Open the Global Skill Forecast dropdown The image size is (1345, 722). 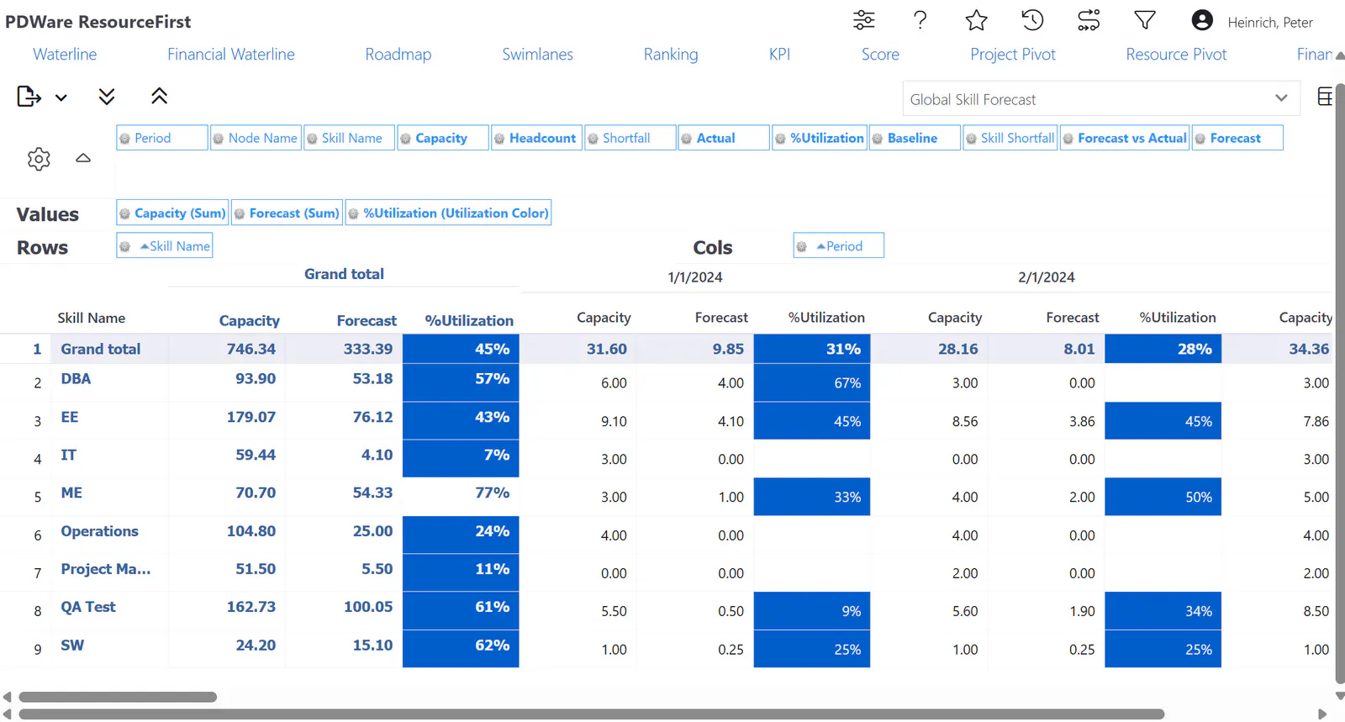click(x=1101, y=99)
